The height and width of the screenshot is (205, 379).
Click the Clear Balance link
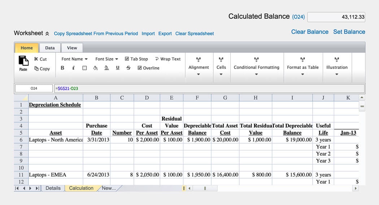(x=310, y=32)
